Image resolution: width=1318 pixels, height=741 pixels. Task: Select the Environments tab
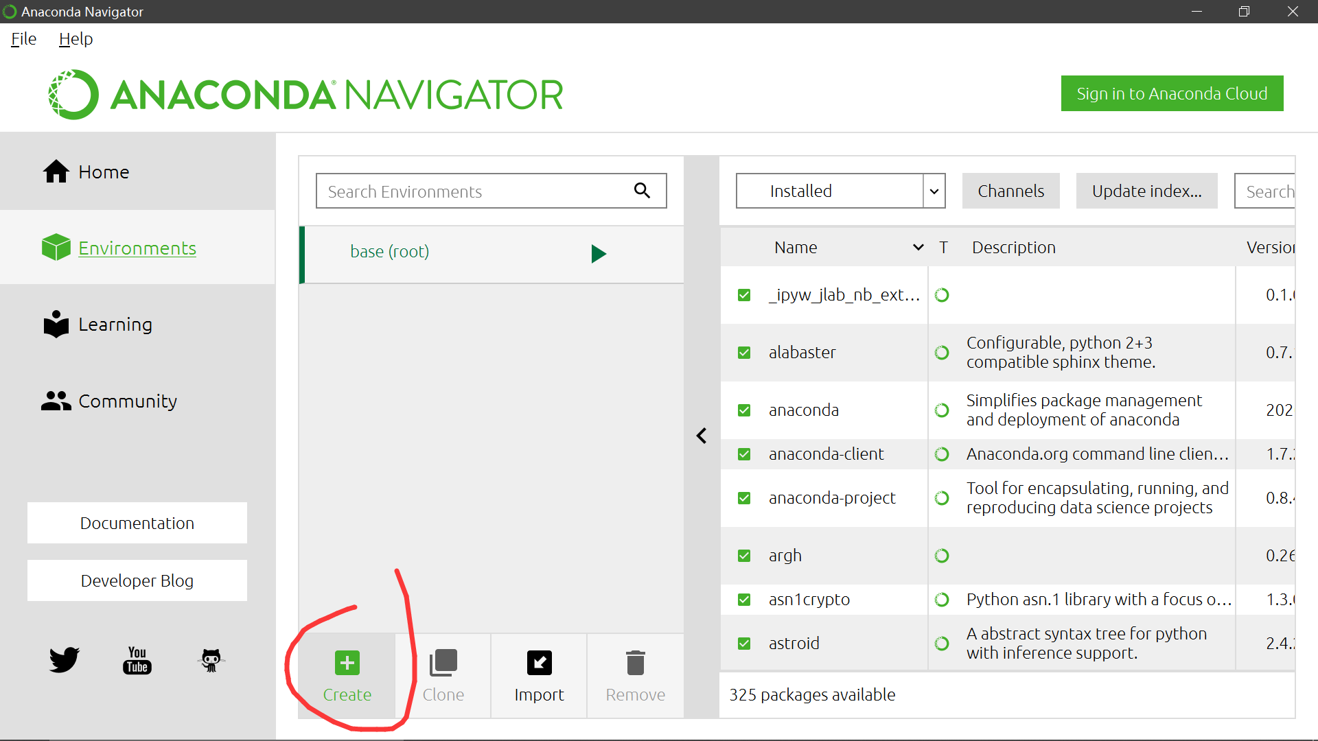(x=137, y=248)
